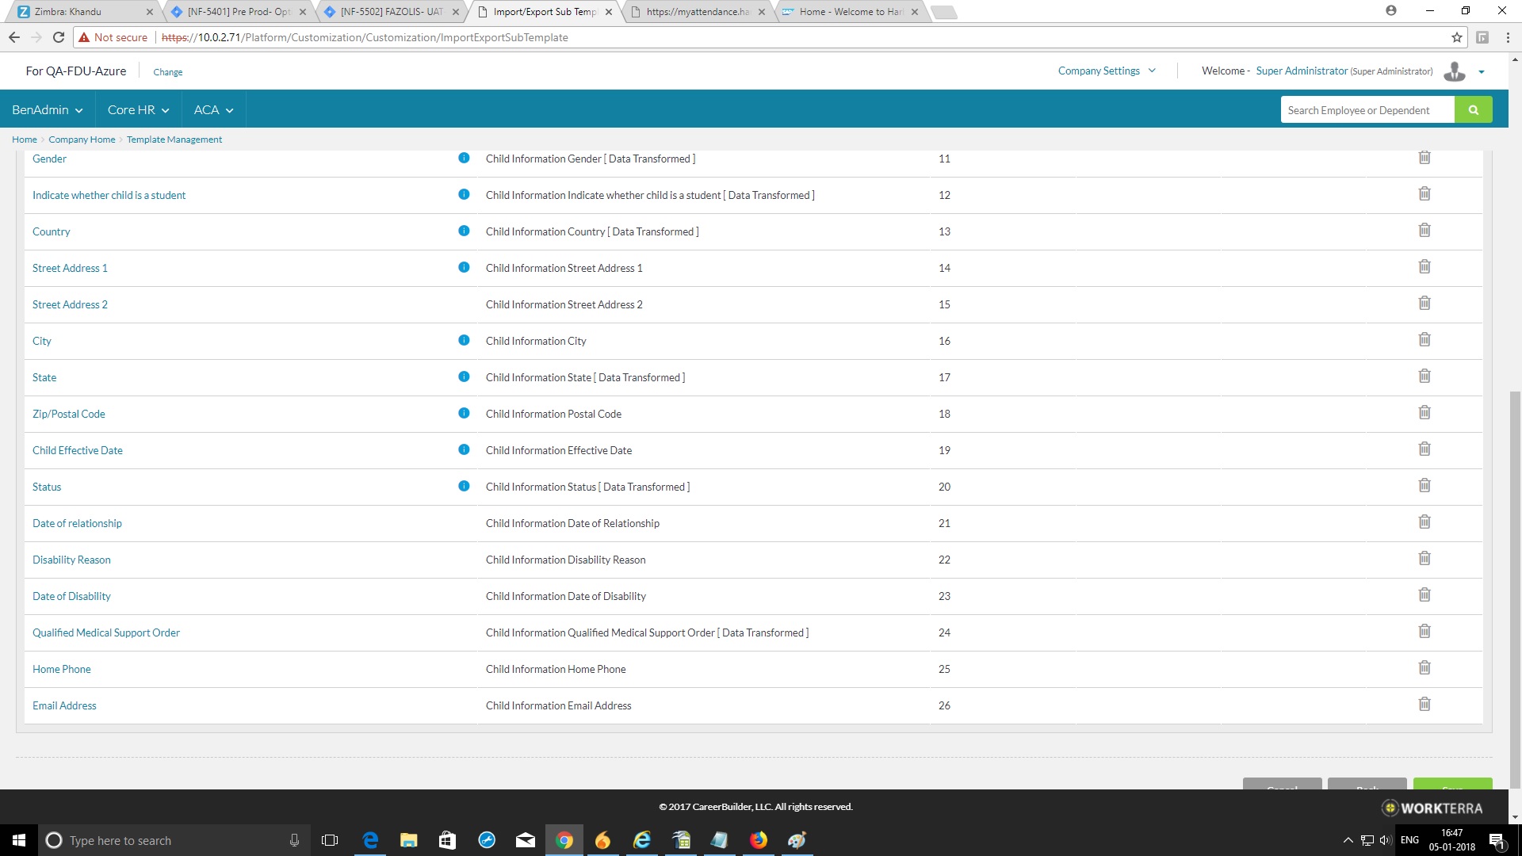Viewport: 1522px width, 856px height.
Task: Click info icon next to Country
Action: point(464,231)
